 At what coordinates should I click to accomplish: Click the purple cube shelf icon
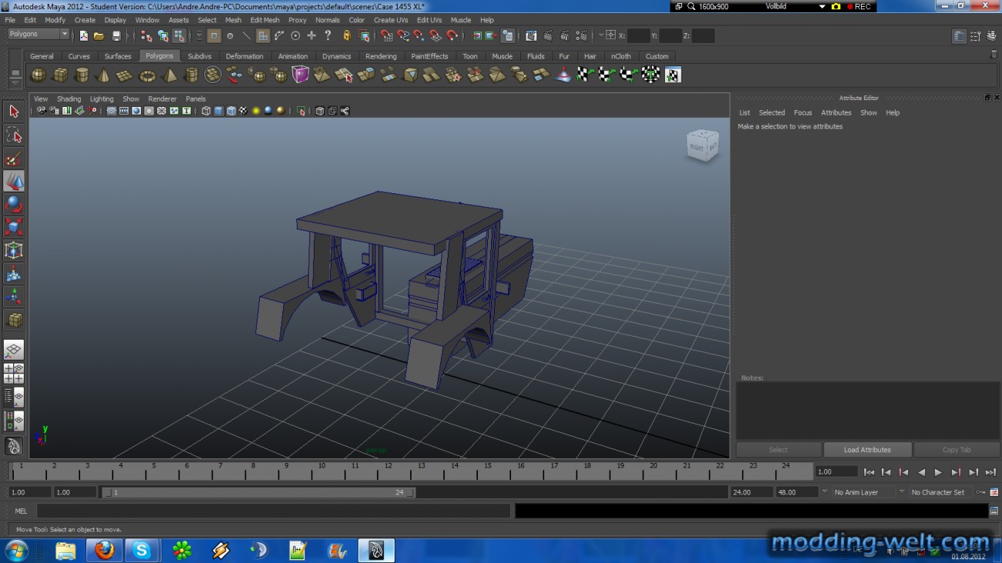click(300, 75)
